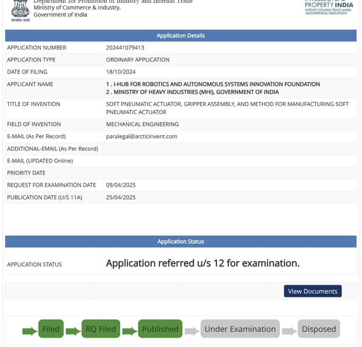Image resolution: width=362 pixels, height=347 pixels.
Task: Click the green arrow before Filed
Action: coord(30,331)
